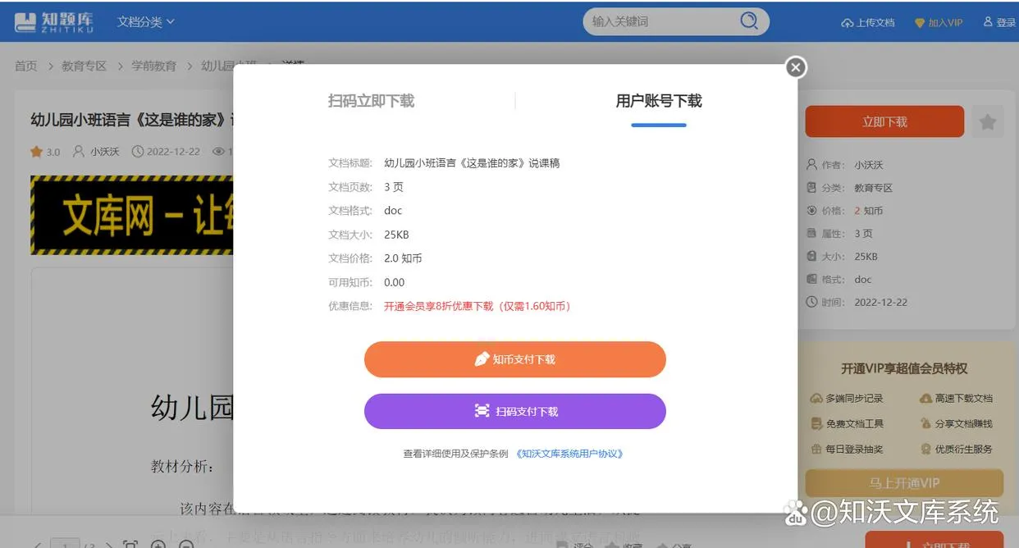The width and height of the screenshot is (1019, 548).
Task: Open 《知沃文库系统用户协议》 link
Action: (x=569, y=454)
